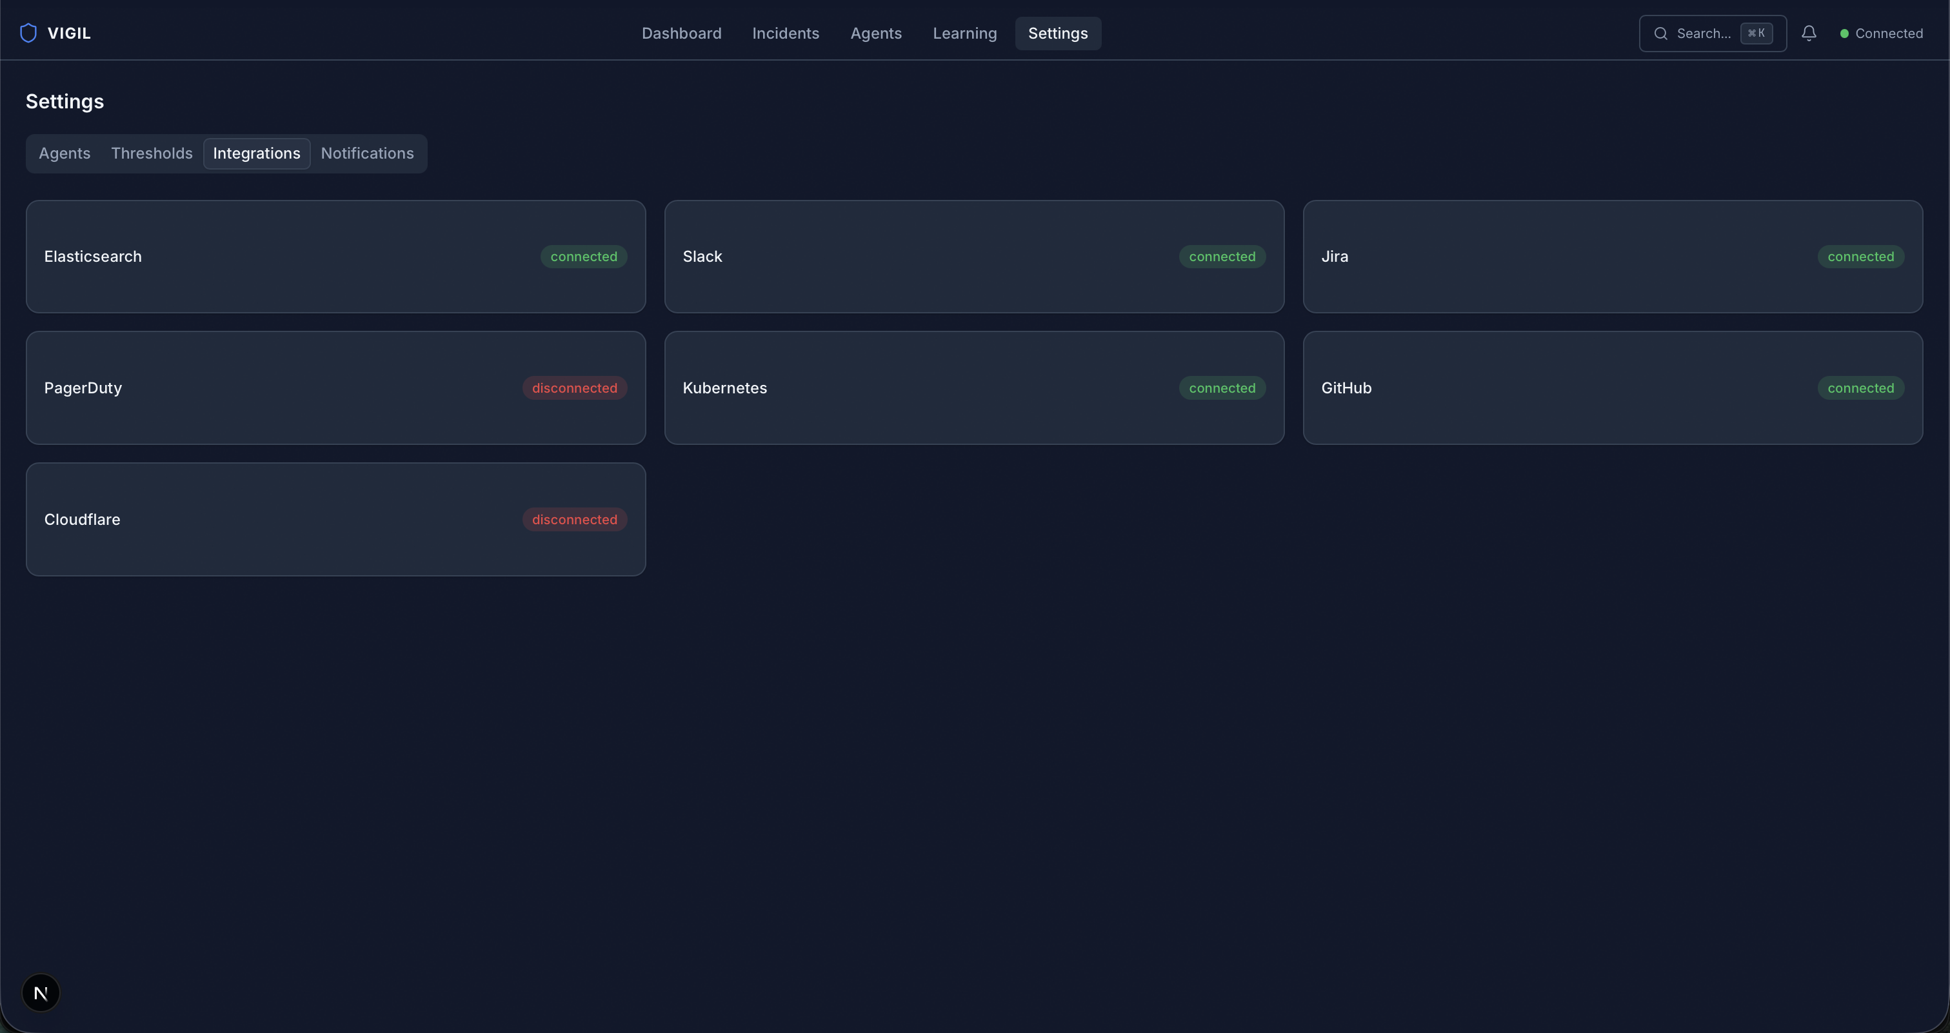Go to the Incidents page
This screenshot has height=1033, width=1950.
point(785,34)
